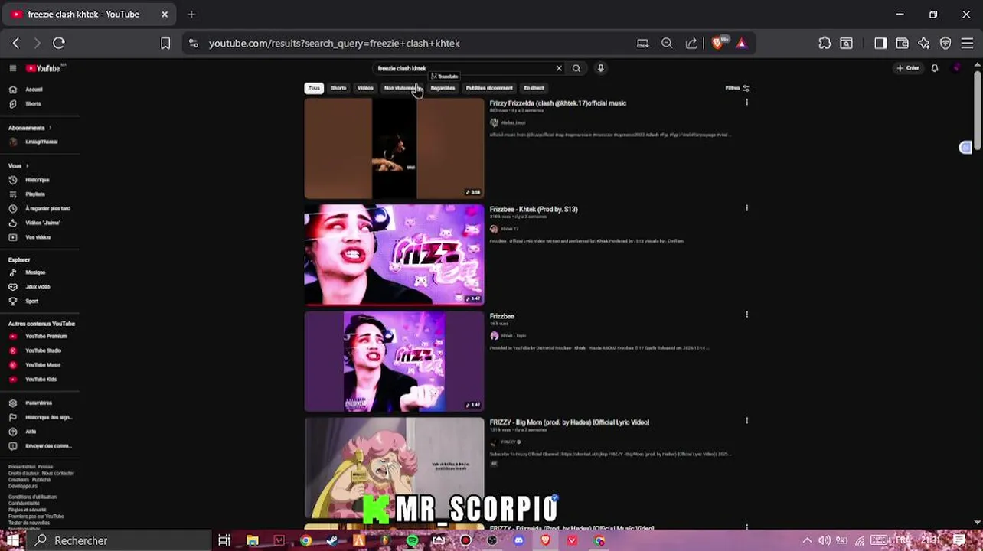Image resolution: width=983 pixels, height=551 pixels.
Task: Open the Brave Shields lion icon
Action: [718, 44]
